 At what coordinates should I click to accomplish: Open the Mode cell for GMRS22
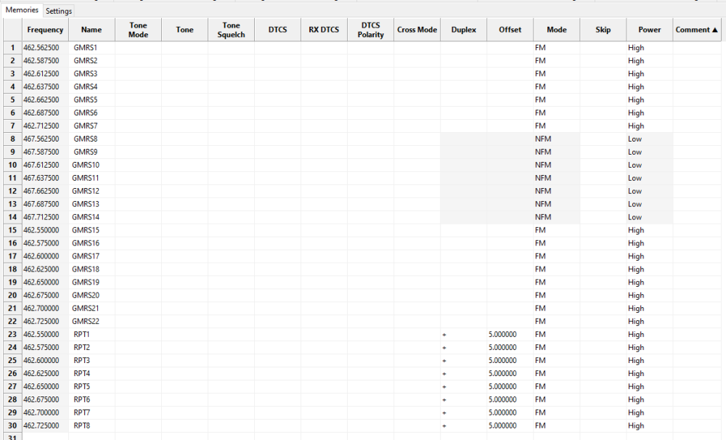pyautogui.click(x=556, y=322)
